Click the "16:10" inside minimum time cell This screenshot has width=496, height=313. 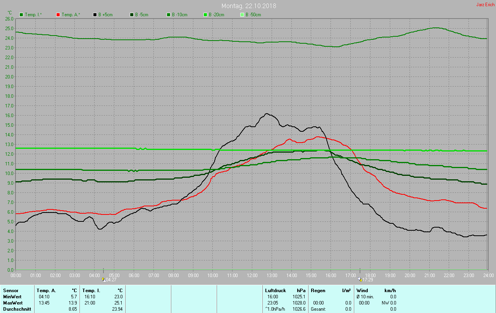click(x=90, y=296)
